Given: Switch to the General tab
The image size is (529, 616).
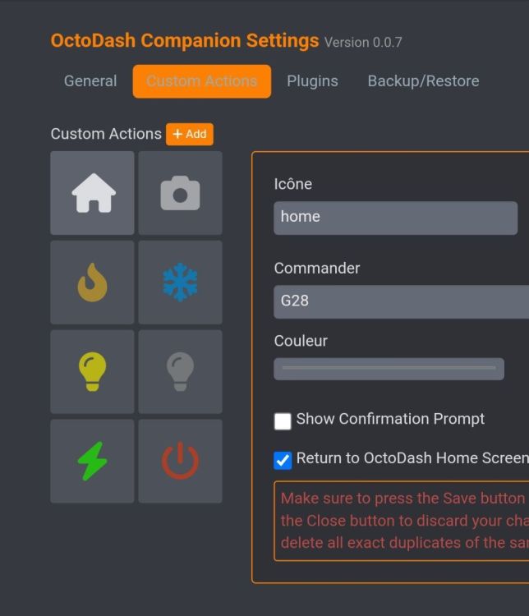Looking at the screenshot, I should tap(90, 81).
